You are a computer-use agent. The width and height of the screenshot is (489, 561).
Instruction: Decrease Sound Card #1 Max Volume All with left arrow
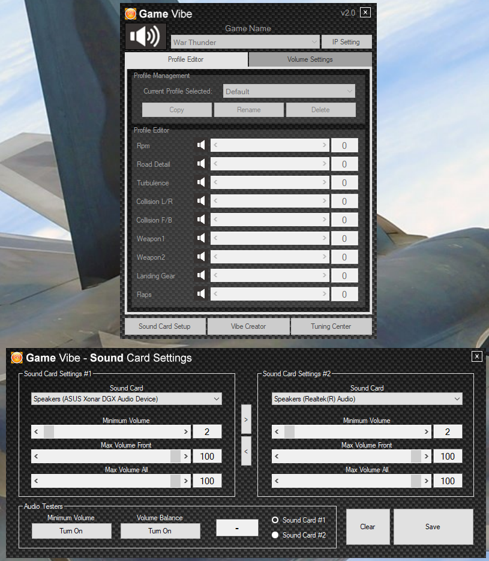(36, 481)
